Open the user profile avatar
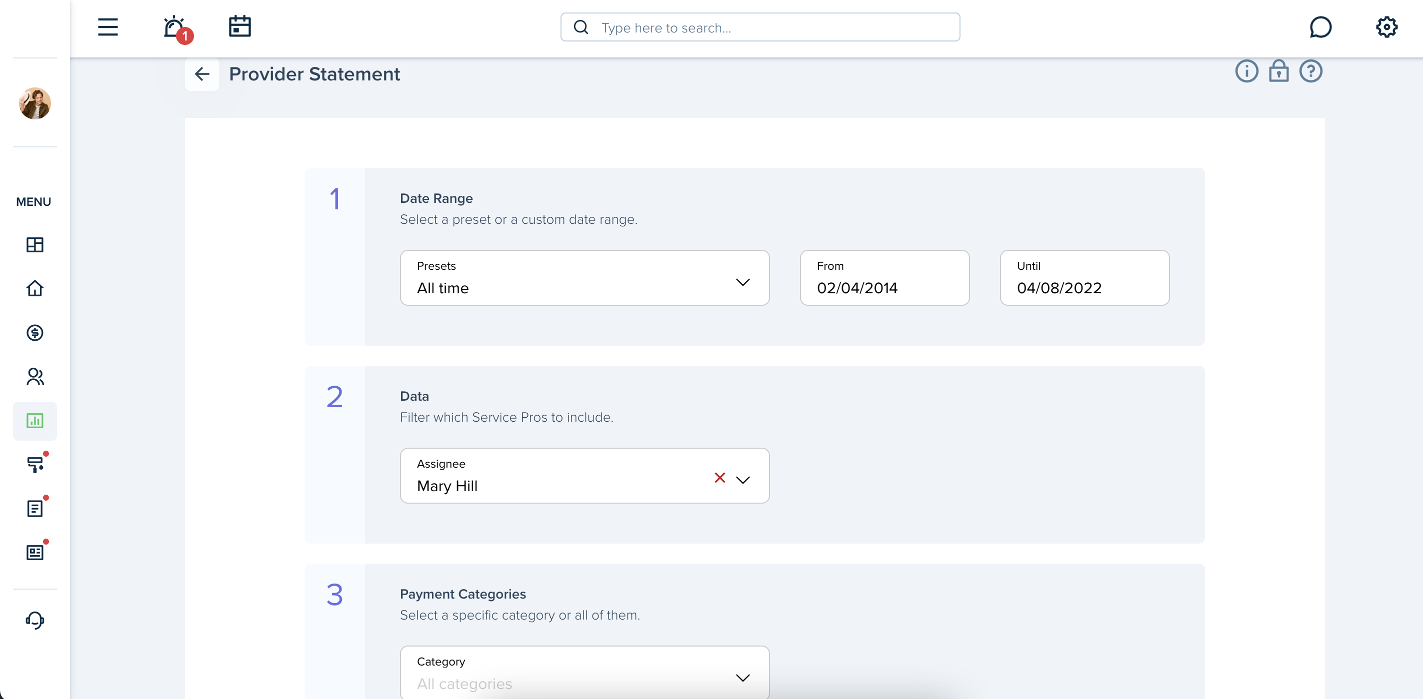Screen dimensions: 1423x699 pyautogui.click(x=35, y=103)
